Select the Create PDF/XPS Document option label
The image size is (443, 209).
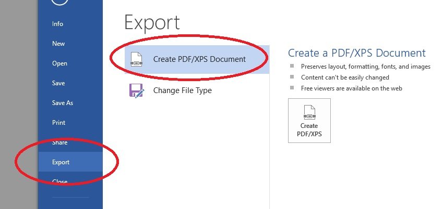tap(199, 59)
